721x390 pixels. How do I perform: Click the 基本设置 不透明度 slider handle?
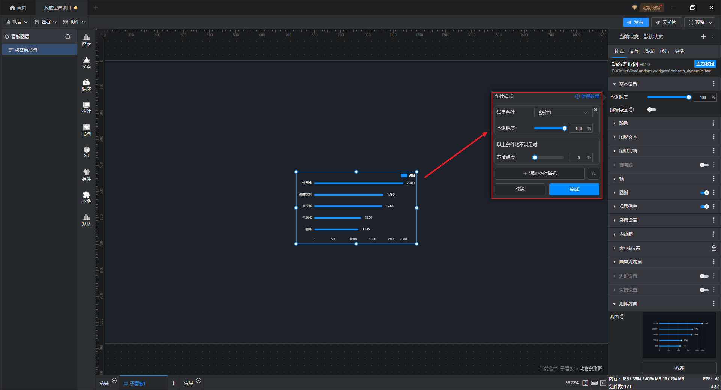[689, 97]
